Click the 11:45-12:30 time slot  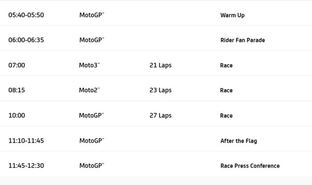coord(26,166)
